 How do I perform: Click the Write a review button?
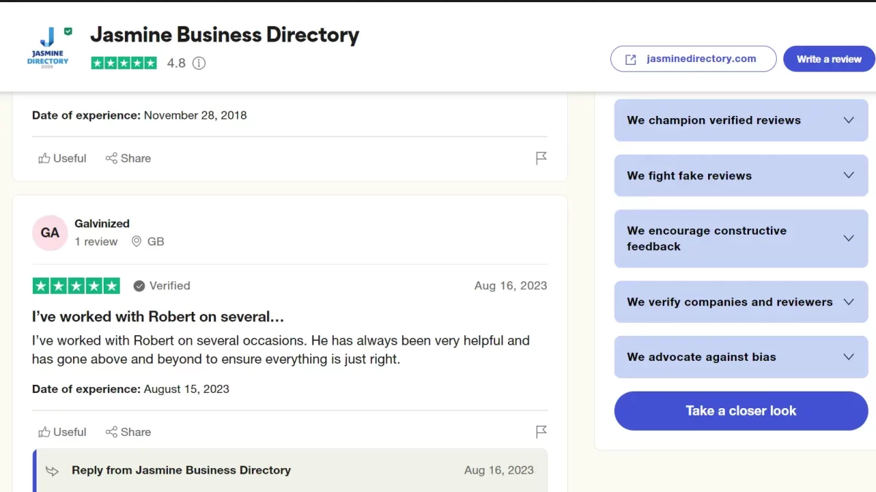(829, 59)
